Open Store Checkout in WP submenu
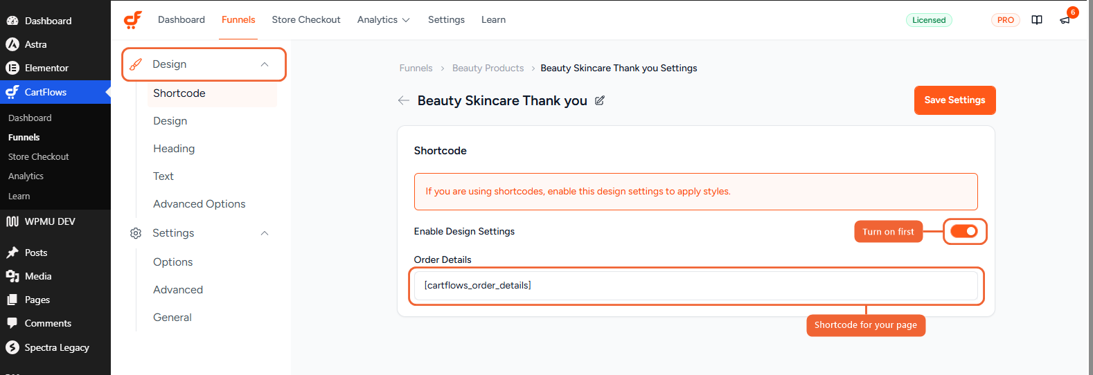The image size is (1093, 375). 39,156
